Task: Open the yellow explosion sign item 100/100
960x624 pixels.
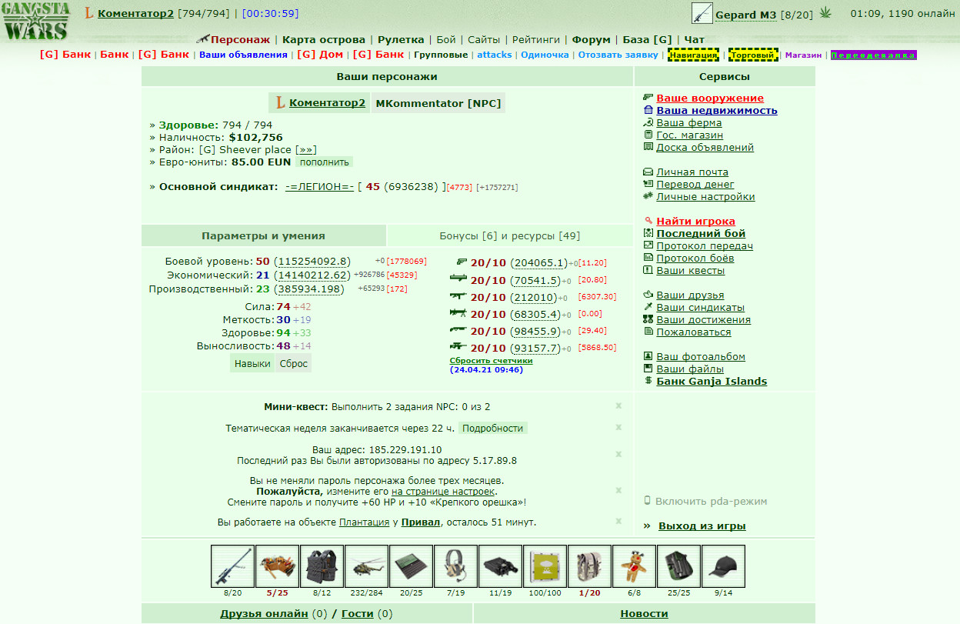Action: [x=545, y=566]
